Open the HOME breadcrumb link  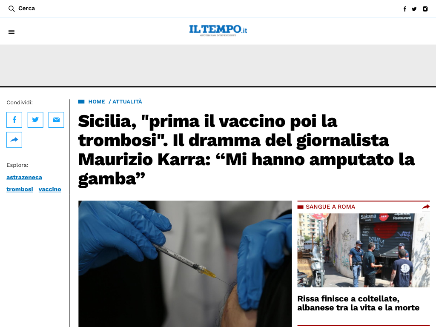pyautogui.click(x=97, y=102)
